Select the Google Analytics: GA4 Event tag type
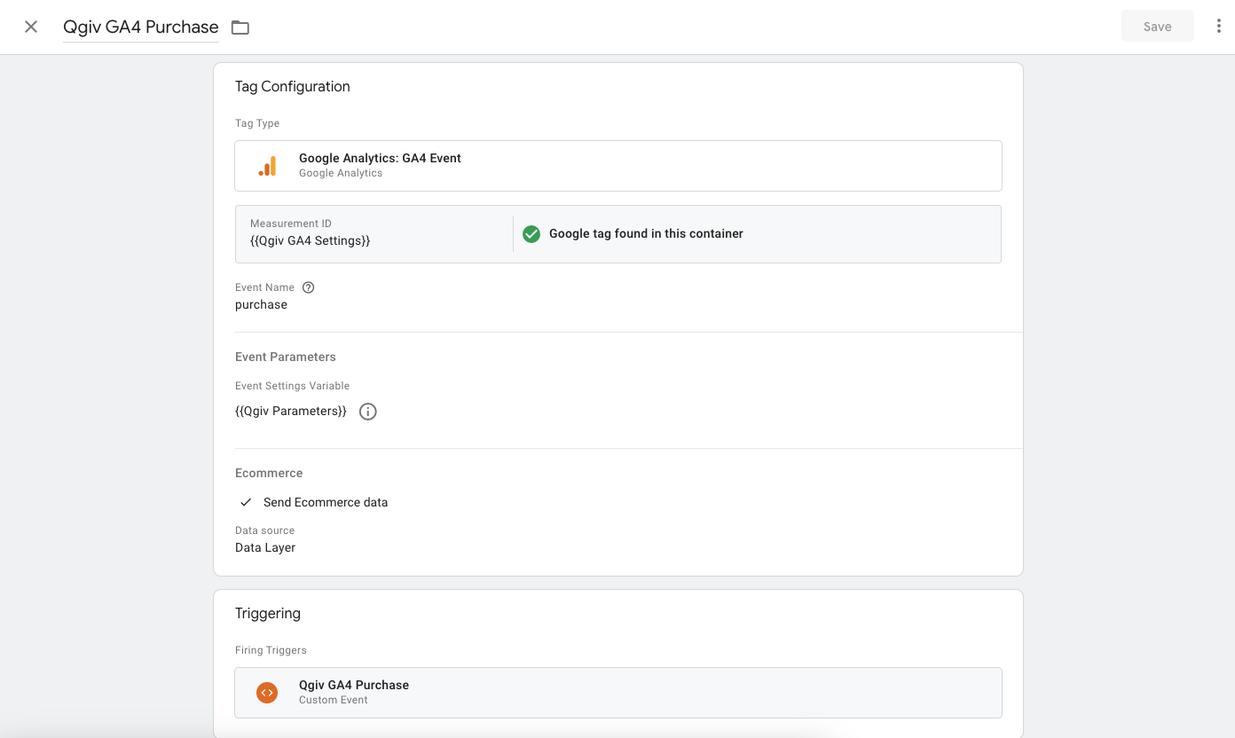Screen dimensions: 1235x738 click(380, 158)
